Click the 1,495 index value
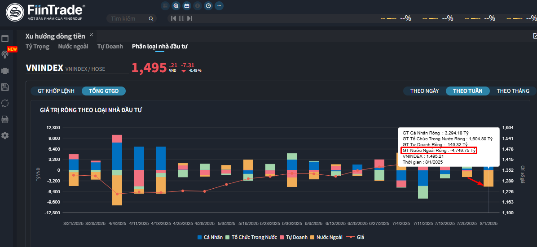The height and width of the screenshot is (247, 537). (x=150, y=68)
